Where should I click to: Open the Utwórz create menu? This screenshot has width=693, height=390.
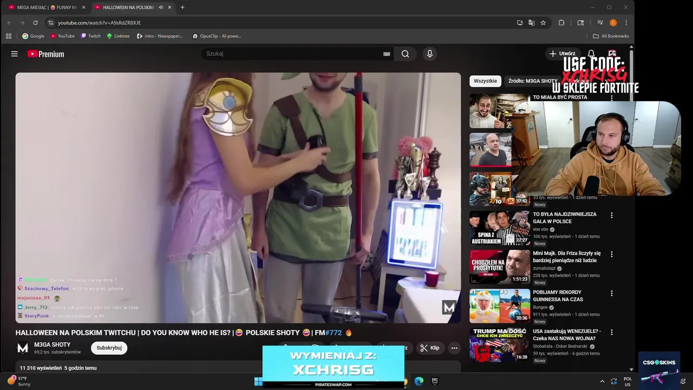563,54
